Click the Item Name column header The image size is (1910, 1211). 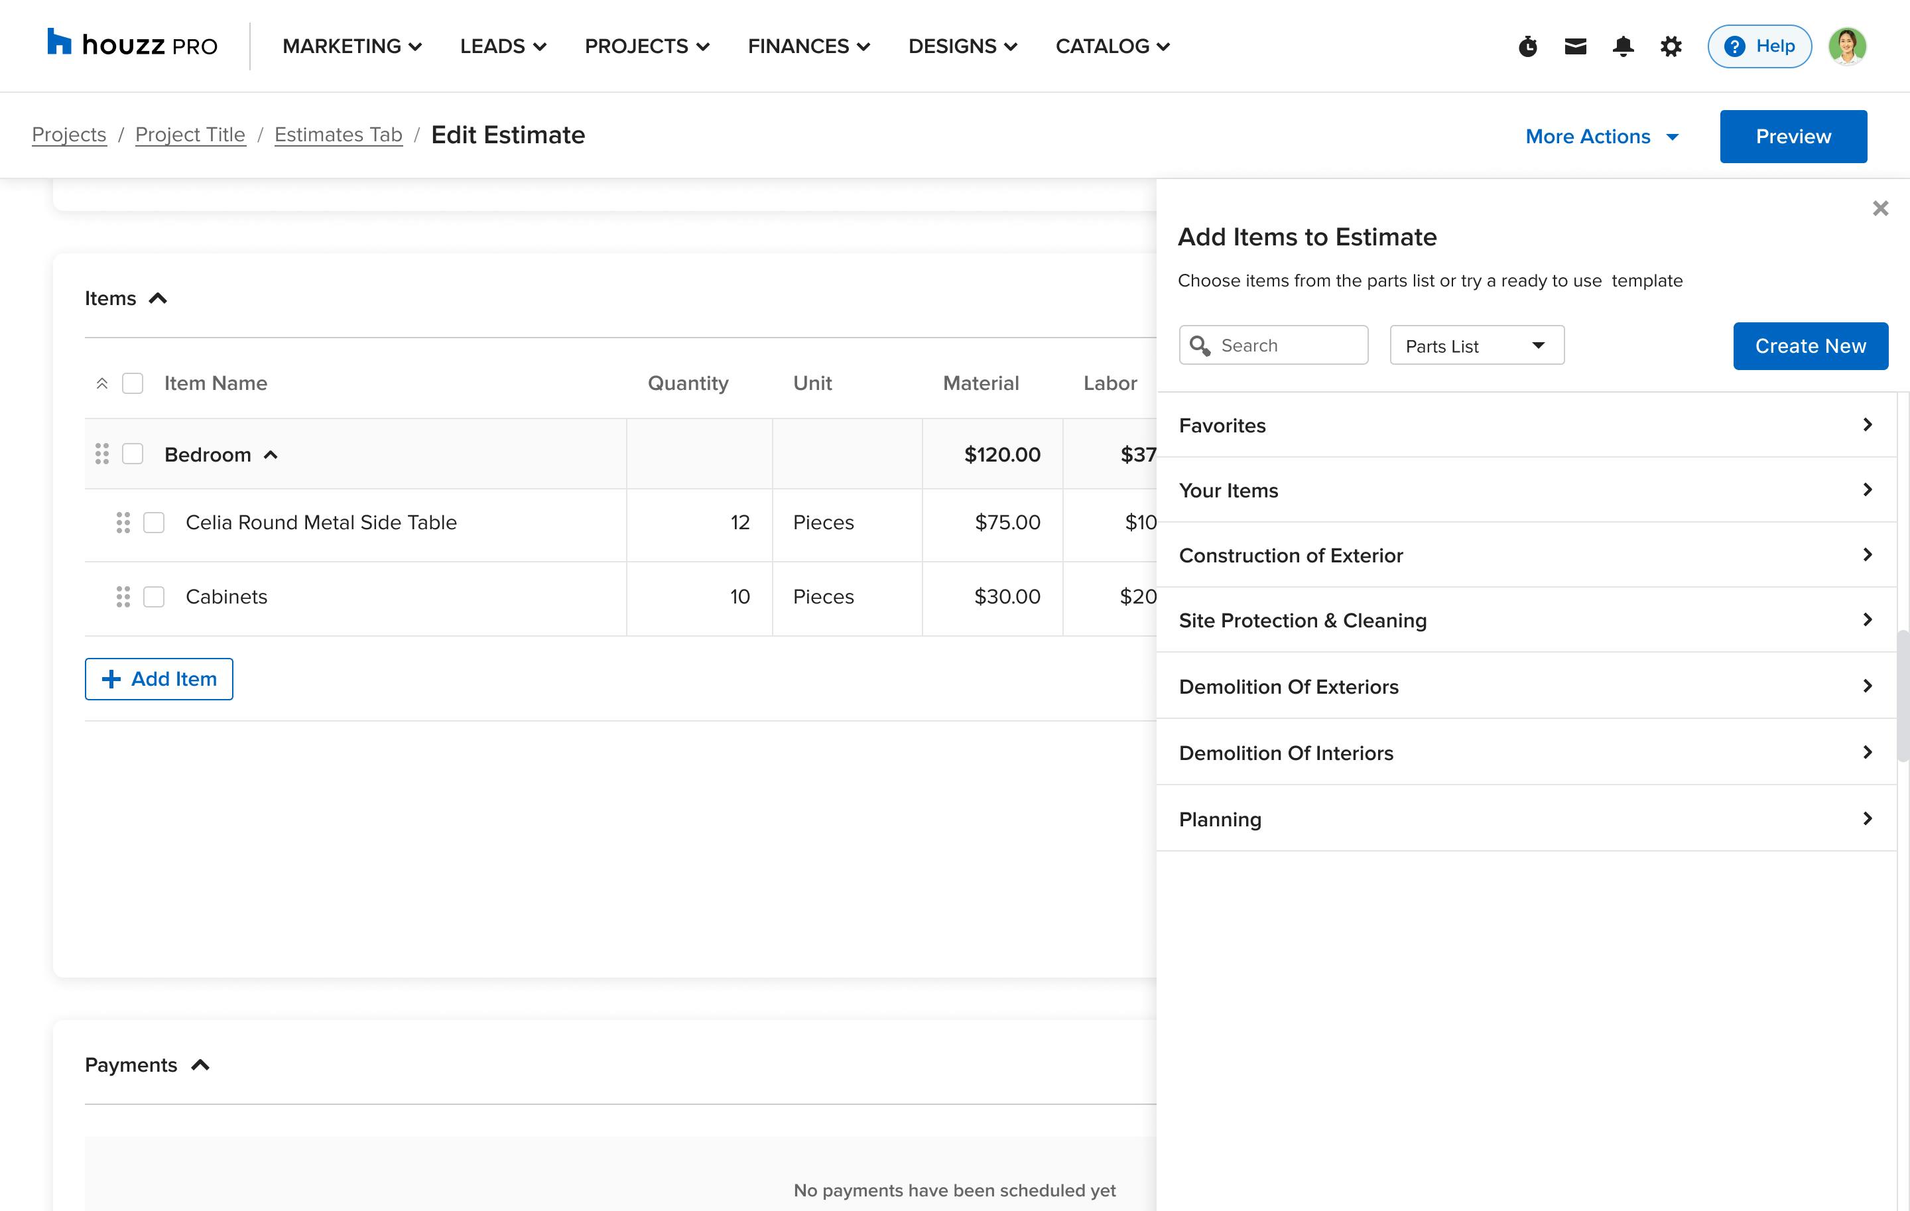click(x=216, y=384)
